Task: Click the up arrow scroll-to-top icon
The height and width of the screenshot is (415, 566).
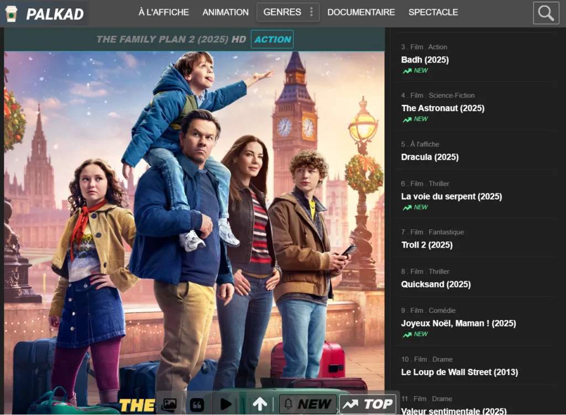Action: (260, 405)
